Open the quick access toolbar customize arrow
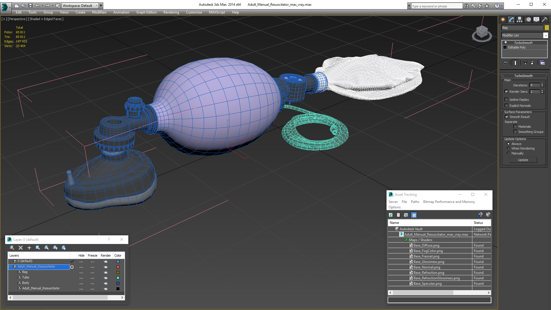 (101, 5)
